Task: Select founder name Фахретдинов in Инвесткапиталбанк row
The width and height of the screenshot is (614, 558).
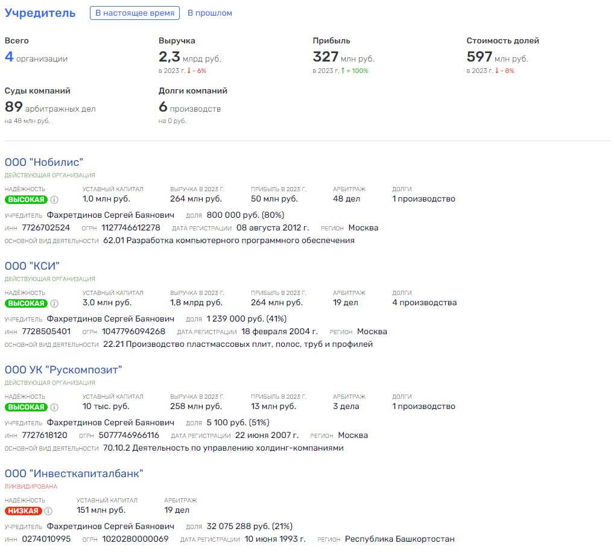Action: click(x=110, y=526)
